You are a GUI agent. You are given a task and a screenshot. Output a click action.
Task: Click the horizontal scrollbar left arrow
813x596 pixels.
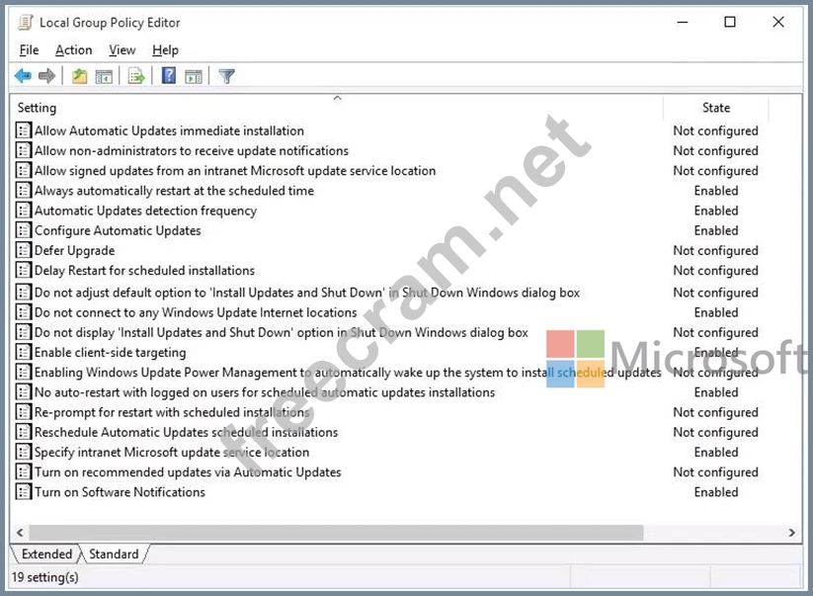[x=20, y=533]
